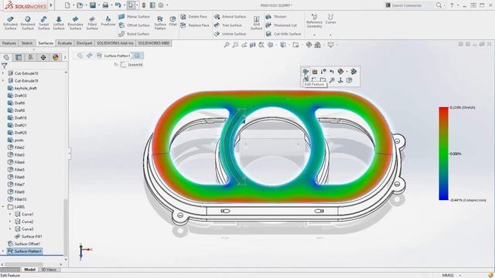
Task: Click the Rebuild traffic-light icon
Action: (144, 5)
